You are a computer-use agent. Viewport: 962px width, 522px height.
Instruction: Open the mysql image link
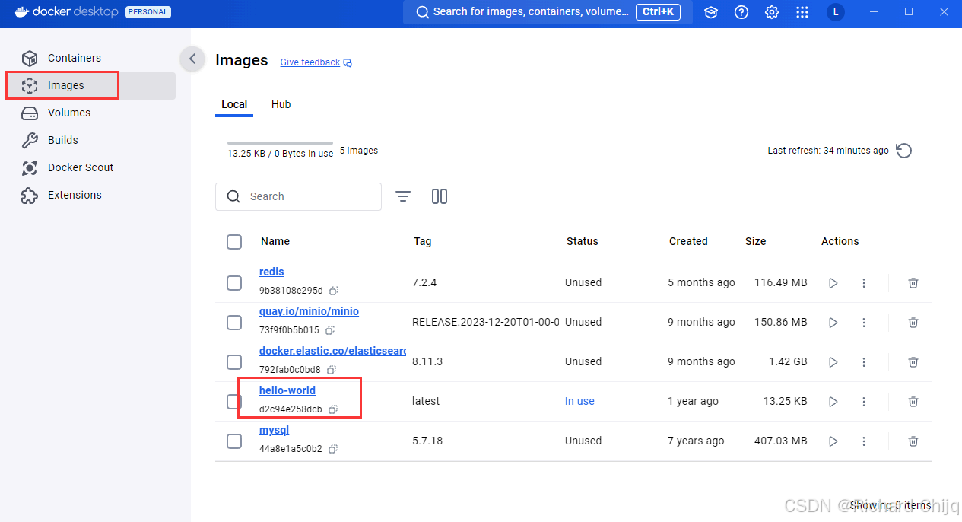pos(274,430)
